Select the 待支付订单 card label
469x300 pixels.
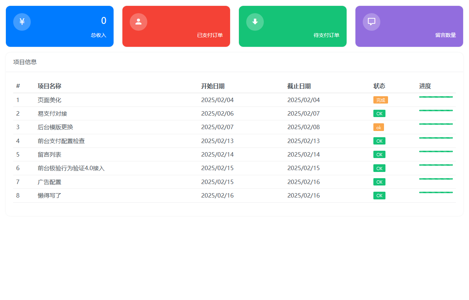click(326, 35)
